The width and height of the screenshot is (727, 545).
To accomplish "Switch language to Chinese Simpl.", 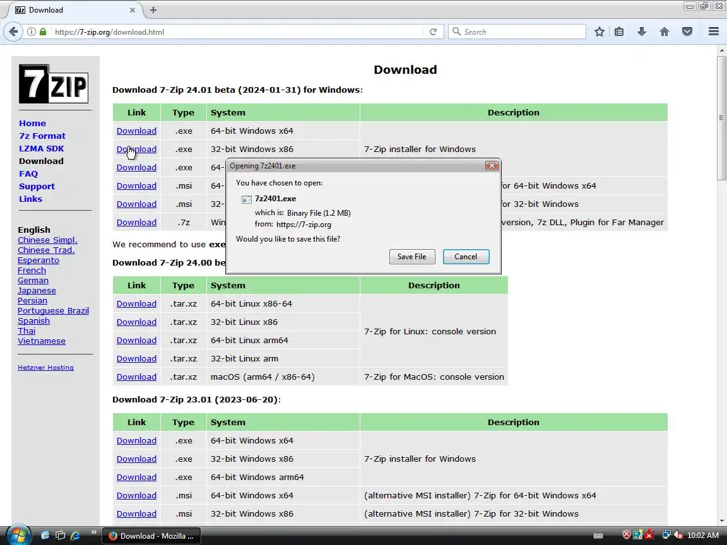I will (x=47, y=240).
